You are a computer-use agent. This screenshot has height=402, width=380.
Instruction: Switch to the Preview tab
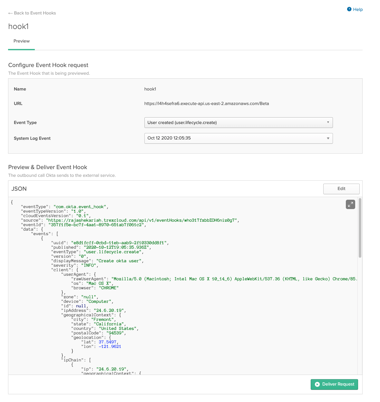tap(22, 41)
